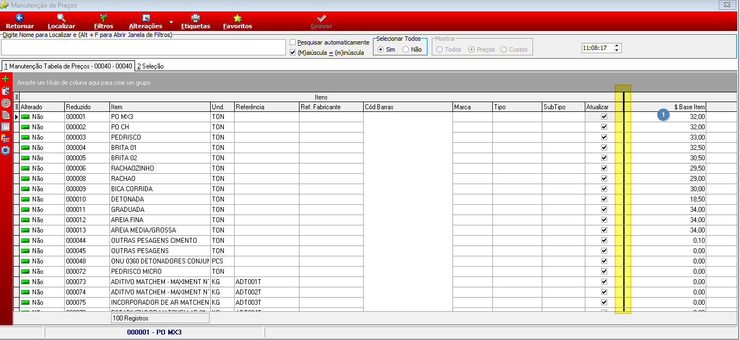740x340 pixels.
Task: Toggle (M)aiúscula = (m)inúscula checkbox
Action: (293, 53)
